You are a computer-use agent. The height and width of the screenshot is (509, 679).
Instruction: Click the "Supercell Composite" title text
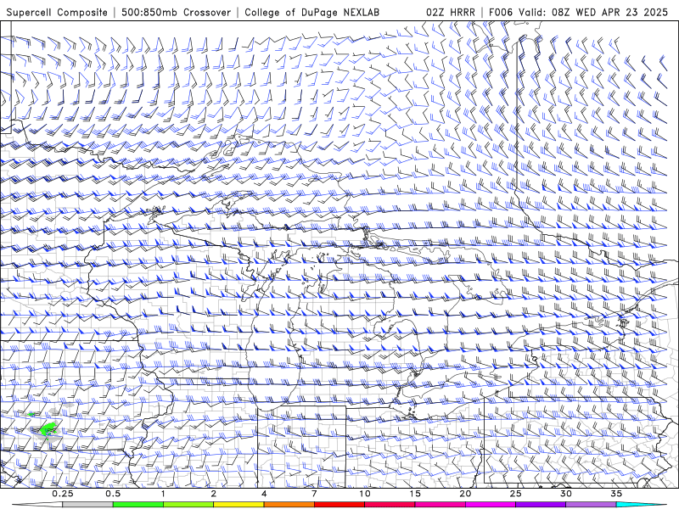[x=57, y=13]
